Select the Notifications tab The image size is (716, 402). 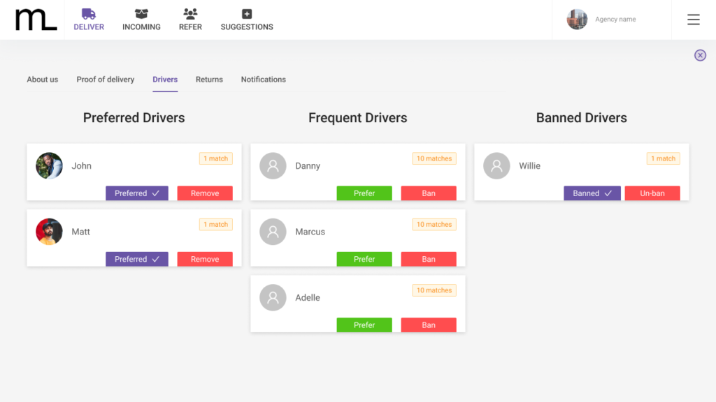point(264,80)
